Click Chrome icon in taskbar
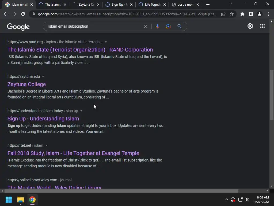This screenshot has width=274, height=206. (32, 200)
